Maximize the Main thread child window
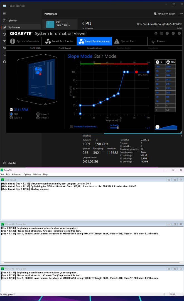This screenshot has width=184, height=301. coord(175,180)
